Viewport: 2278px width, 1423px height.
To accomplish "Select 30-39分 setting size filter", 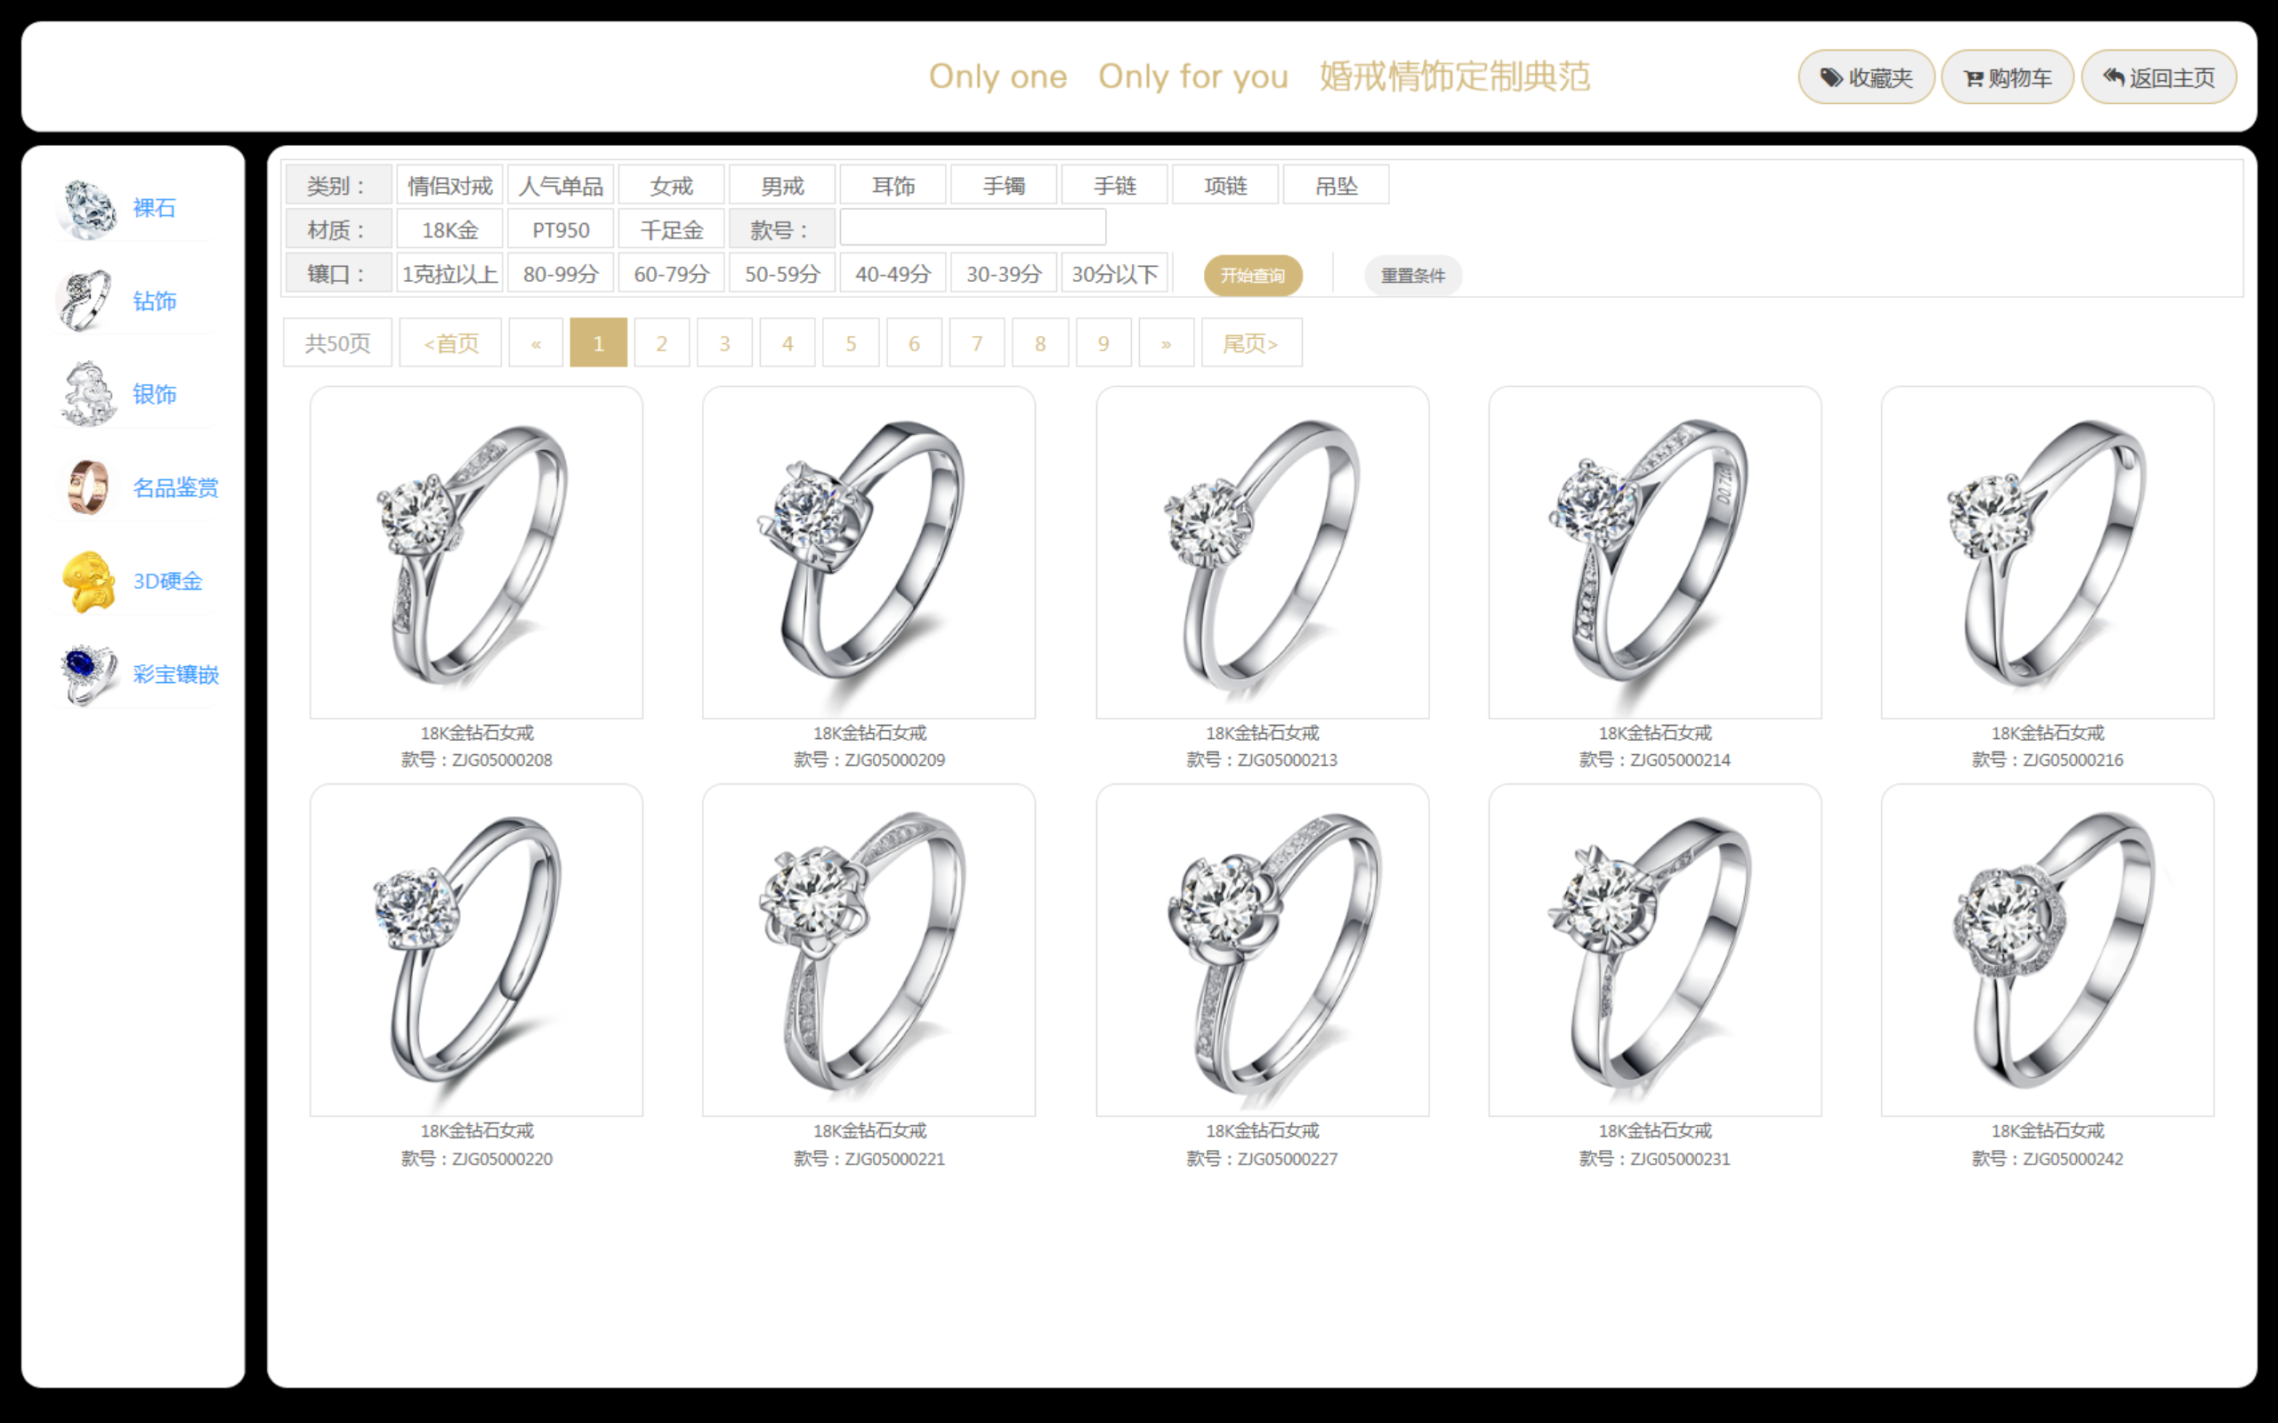I will coord(1005,274).
